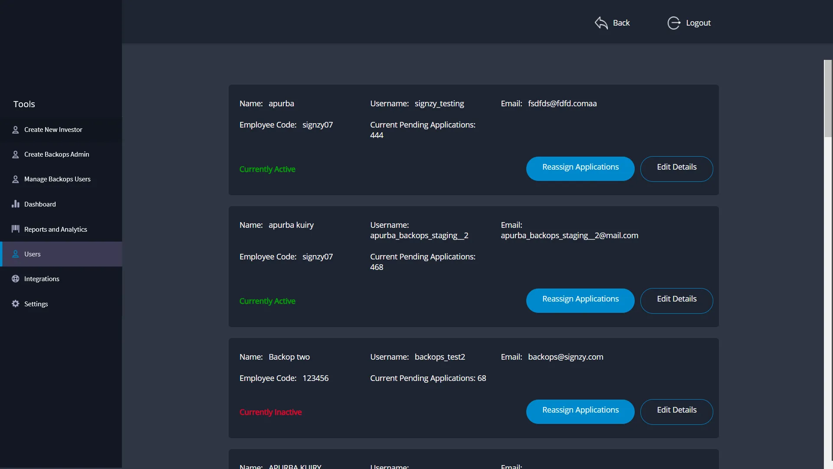Click the Integrations icon in sidebar
This screenshot has height=469, width=833.
click(x=16, y=279)
